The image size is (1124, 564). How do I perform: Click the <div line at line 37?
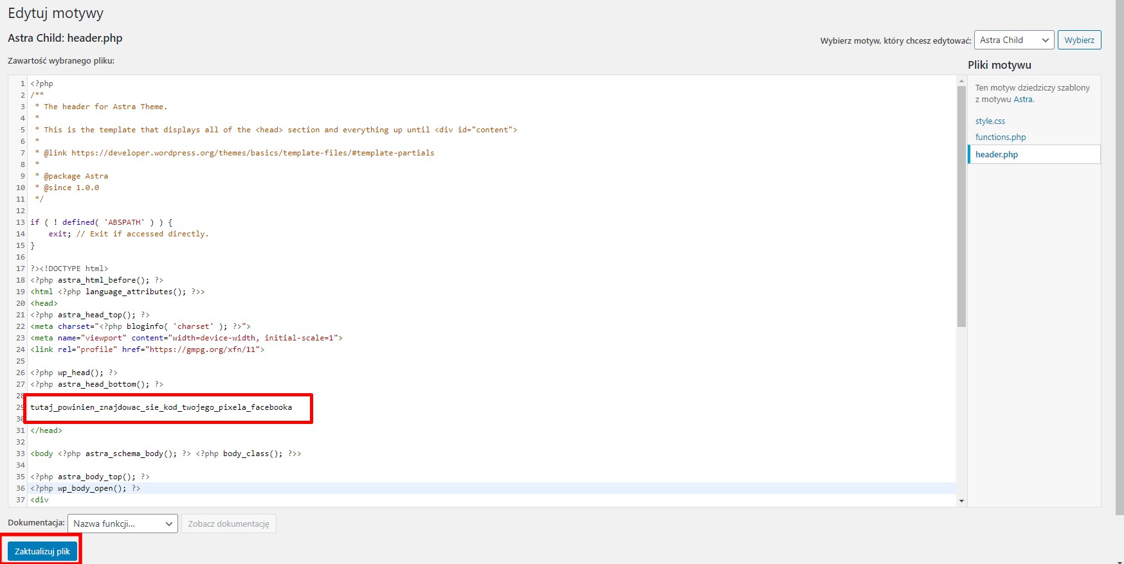click(x=40, y=500)
